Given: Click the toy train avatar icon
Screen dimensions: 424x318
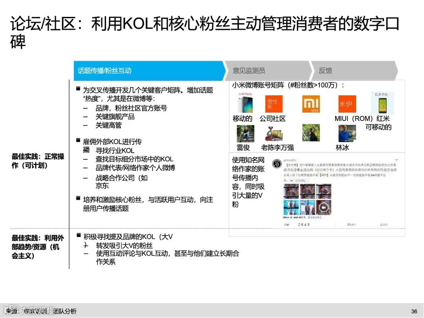Looking at the screenshot, I should (x=274, y=133).
